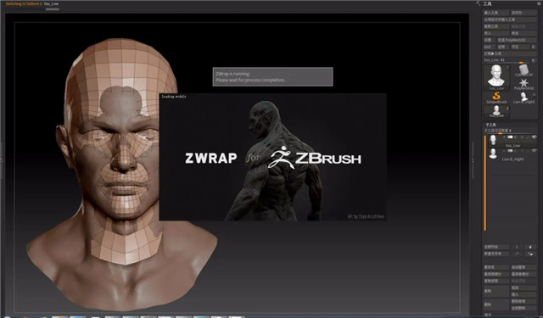Select the Cylinder3D tool thumbnail
This screenshot has width=543, height=318.
(523, 70)
